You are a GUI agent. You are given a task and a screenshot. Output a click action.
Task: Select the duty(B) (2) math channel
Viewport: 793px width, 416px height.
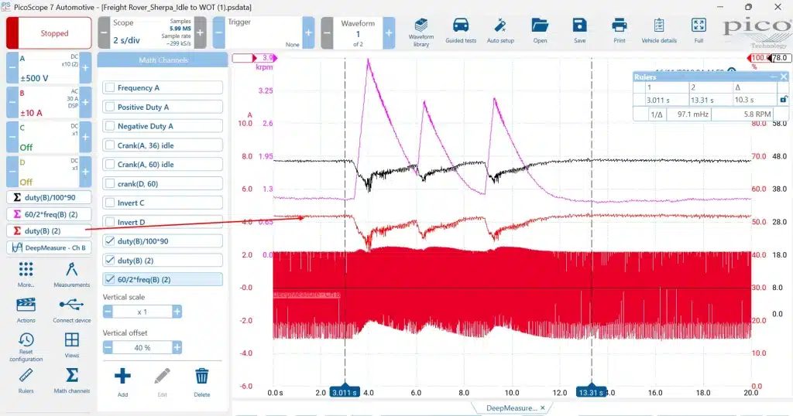[49, 230]
